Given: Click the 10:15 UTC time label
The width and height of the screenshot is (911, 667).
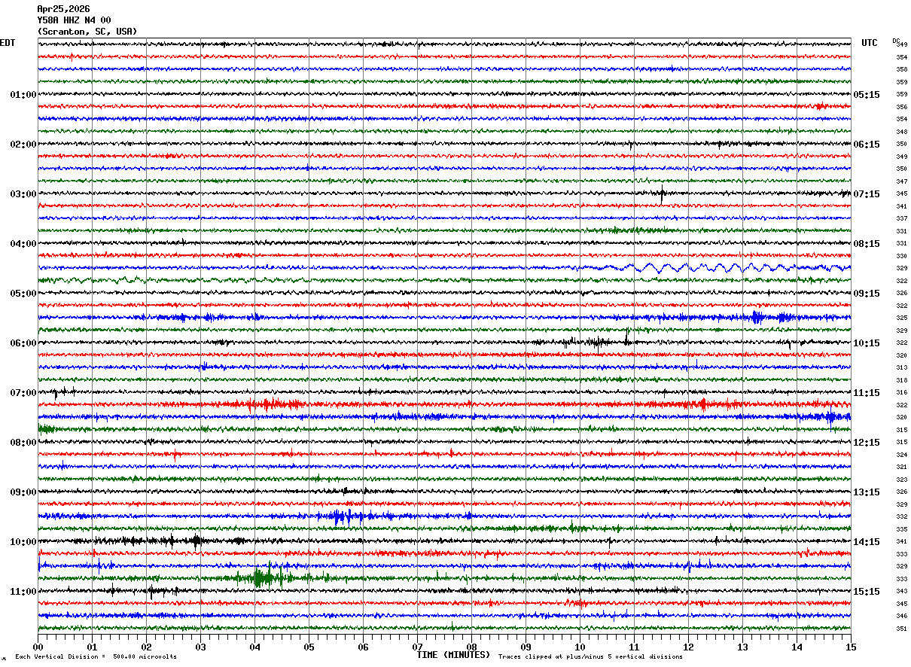Looking at the screenshot, I should click(867, 343).
